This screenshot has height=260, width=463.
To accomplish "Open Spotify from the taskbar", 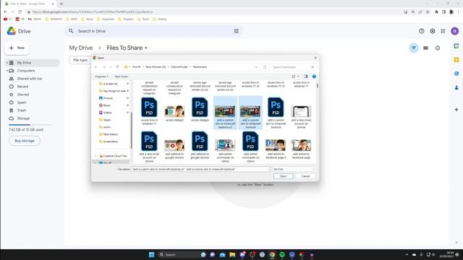I will (282, 254).
